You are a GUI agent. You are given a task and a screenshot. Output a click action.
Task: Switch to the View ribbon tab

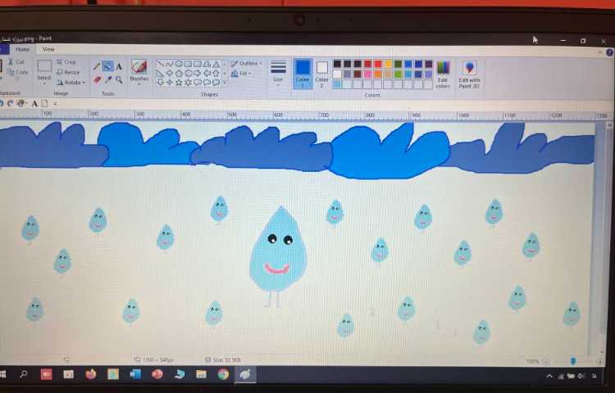coord(48,49)
